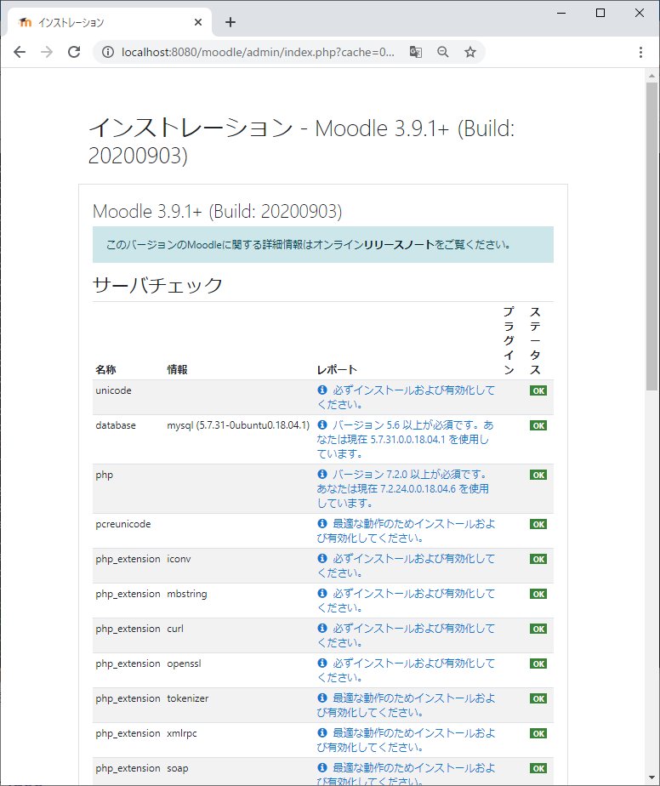Open unicode report link text
This screenshot has width=660, height=786.
[x=406, y=397]
